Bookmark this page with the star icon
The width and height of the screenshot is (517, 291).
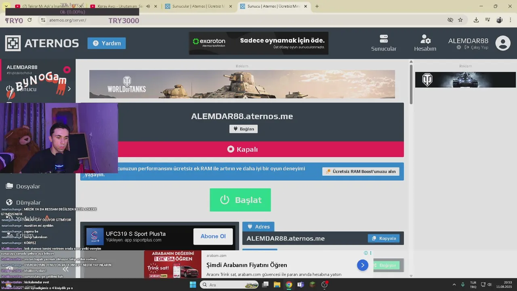[460, 20]
